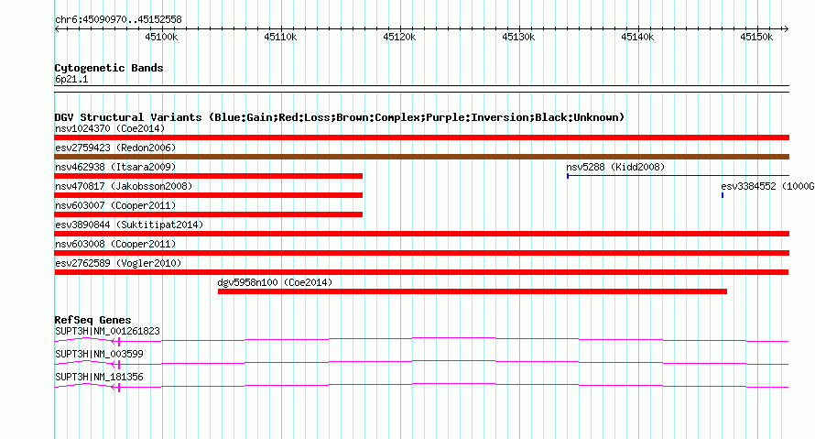Select the red bar under dgv5958n100

(473, 291)
